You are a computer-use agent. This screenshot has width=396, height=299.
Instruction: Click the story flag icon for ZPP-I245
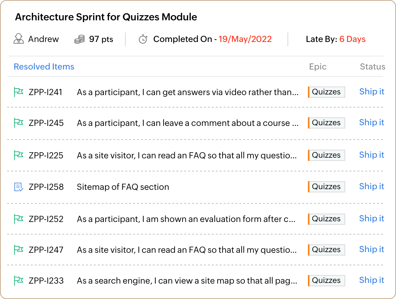(x=18, y=123)
